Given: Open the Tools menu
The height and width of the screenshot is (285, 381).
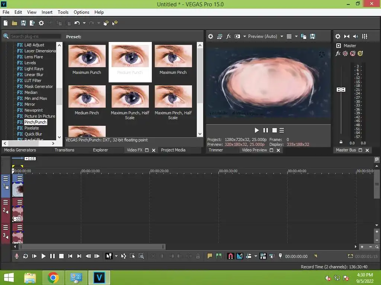Looking at the screenshot, I should (63, 12).
